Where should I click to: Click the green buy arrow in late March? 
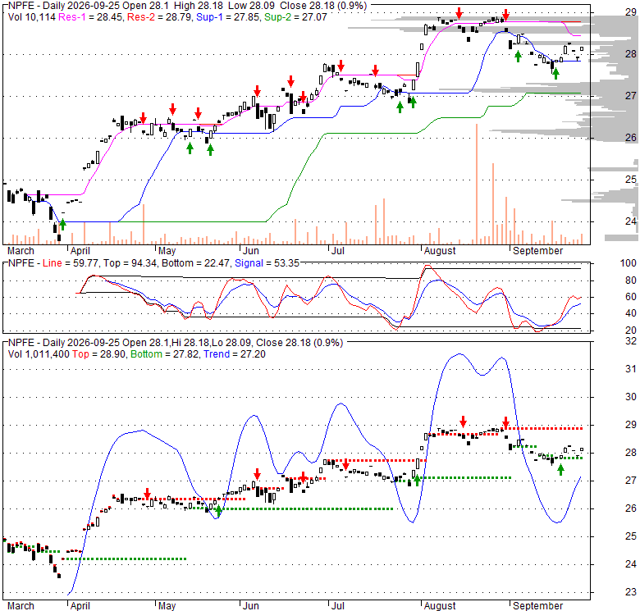click(x=62, y=225)
